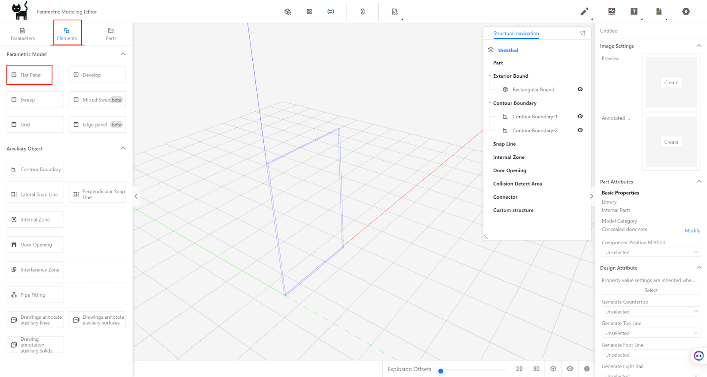This screenshot has width=707, height=377.
Task: Click the info circle icon in bottom bar
Action: (x=587, y=369)
